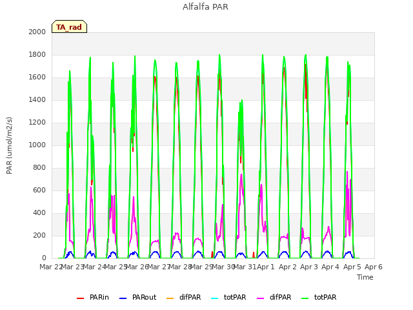This screenshot has width=413, height=310.
Task: Click the Mar 26 date label
Action: pos(137,267)
